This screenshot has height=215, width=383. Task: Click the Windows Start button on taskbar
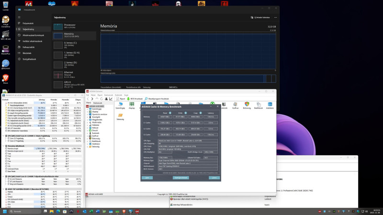[4, 211]
